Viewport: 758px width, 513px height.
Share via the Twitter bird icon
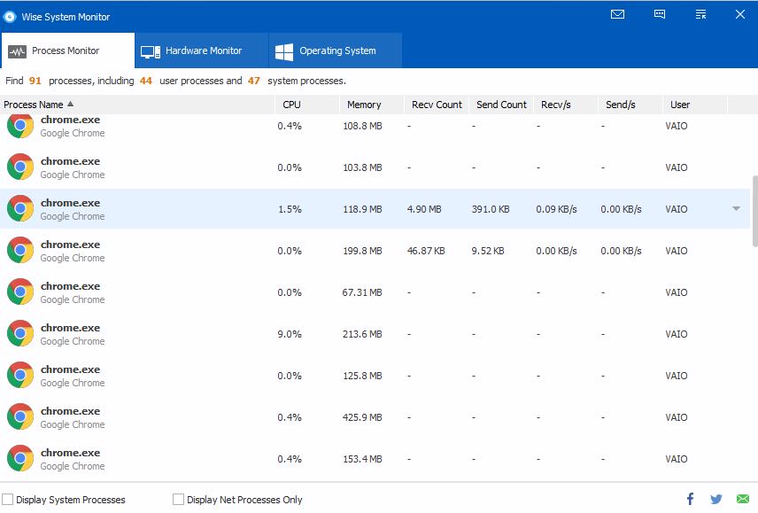click(716, 499)
